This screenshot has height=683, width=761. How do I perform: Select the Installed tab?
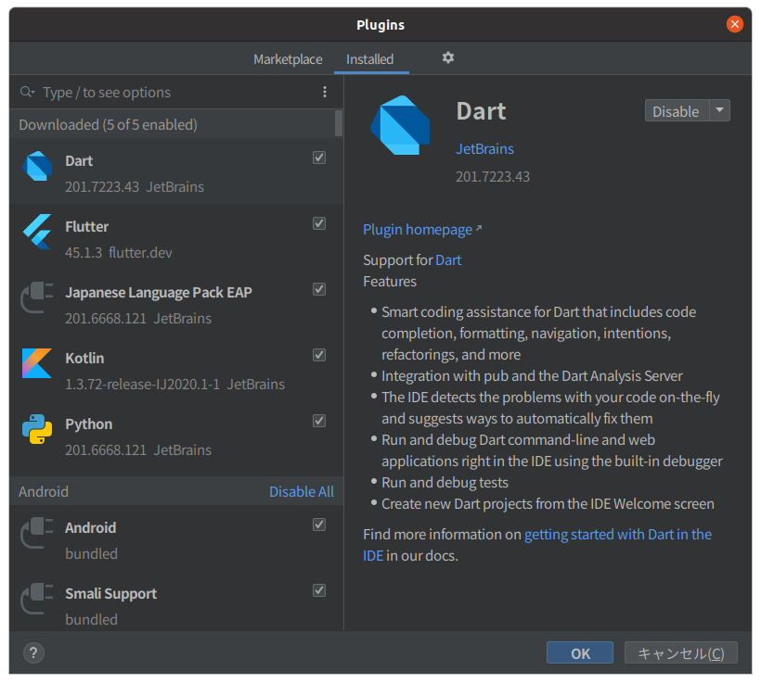(x=369, y=59)
